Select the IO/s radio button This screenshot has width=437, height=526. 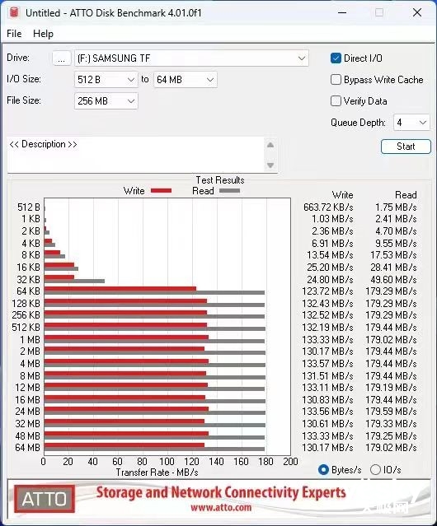(x=375, y=470)
